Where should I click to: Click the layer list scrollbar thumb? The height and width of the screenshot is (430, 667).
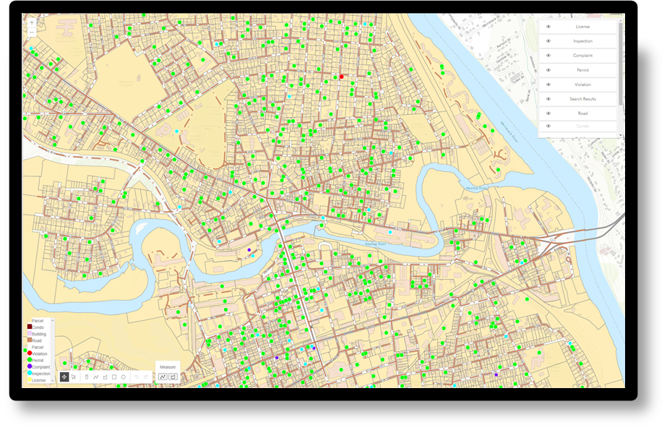(620, 64)
